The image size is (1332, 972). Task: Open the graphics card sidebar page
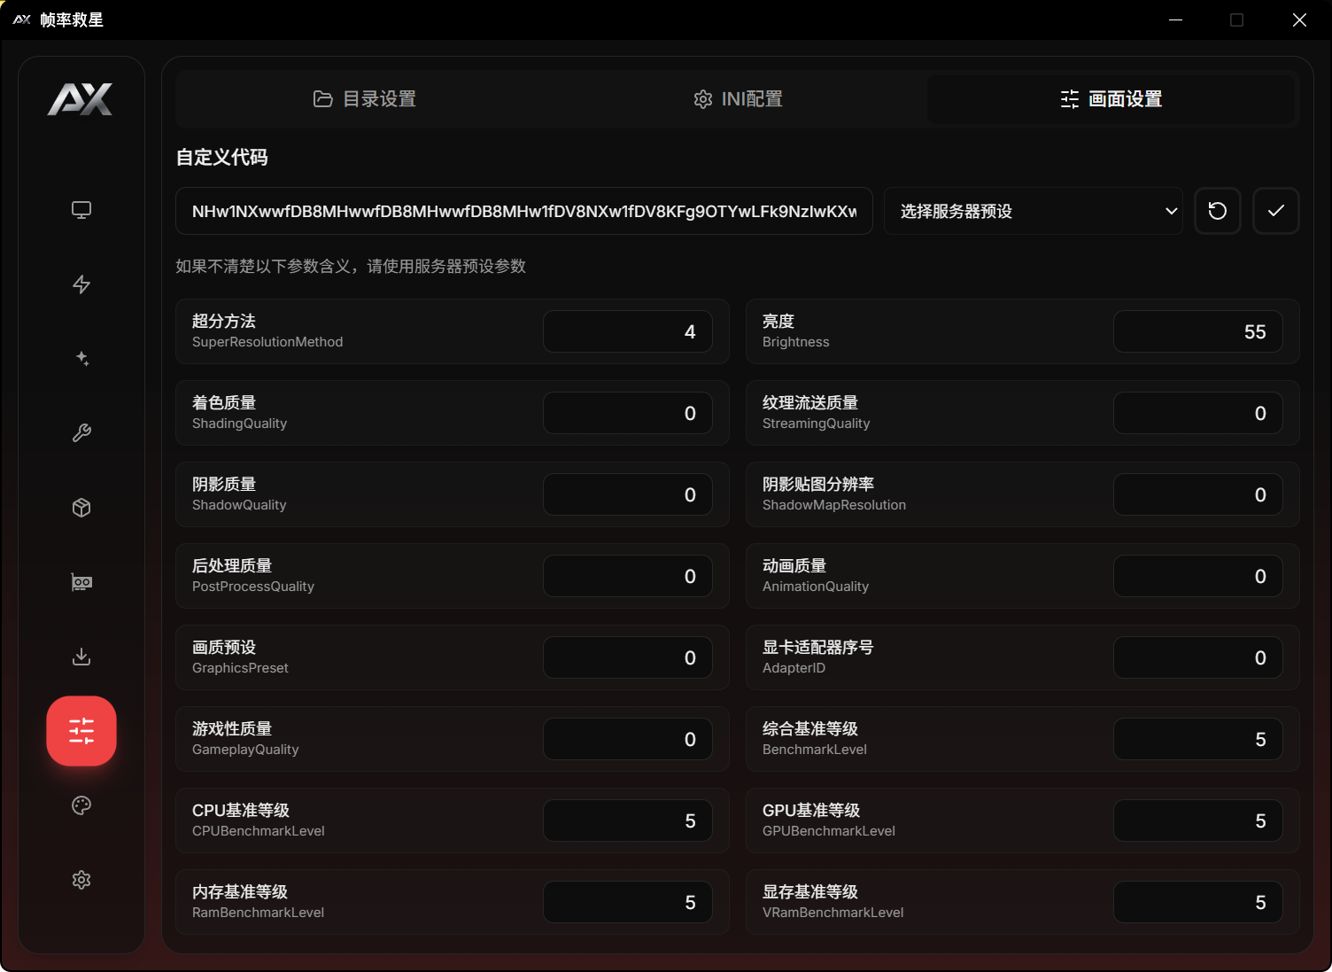[x=81, y=582]
